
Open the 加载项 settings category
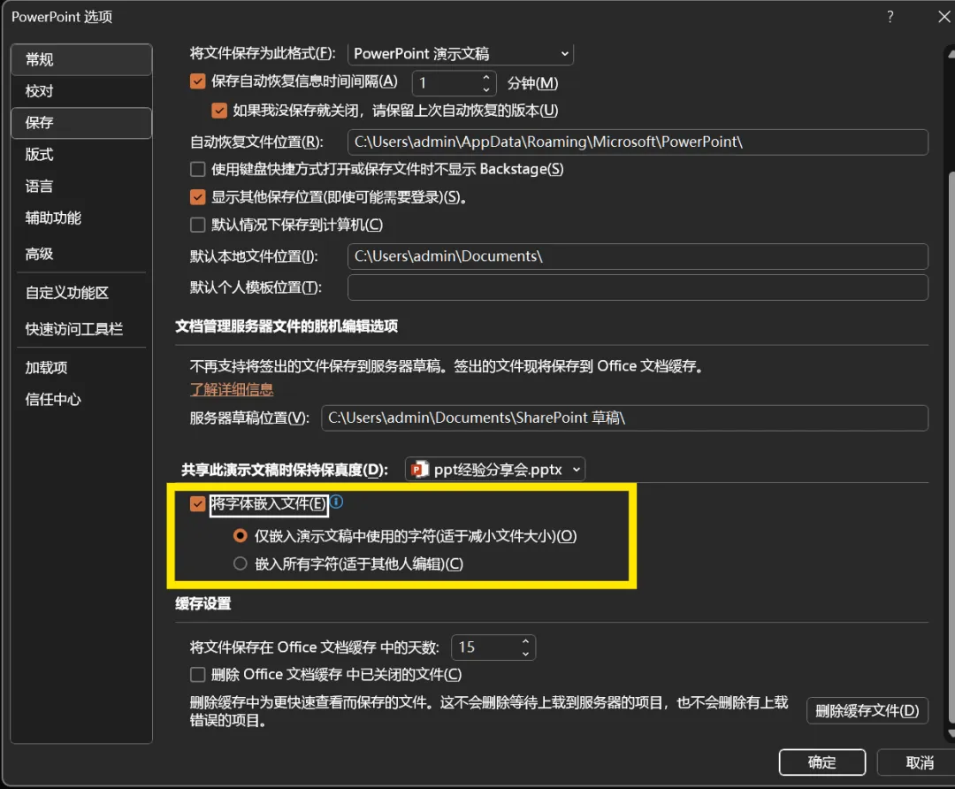pos(81,368)
